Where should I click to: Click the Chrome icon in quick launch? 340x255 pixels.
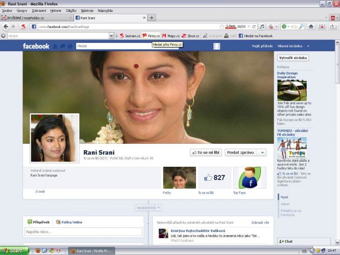point(52,251)
